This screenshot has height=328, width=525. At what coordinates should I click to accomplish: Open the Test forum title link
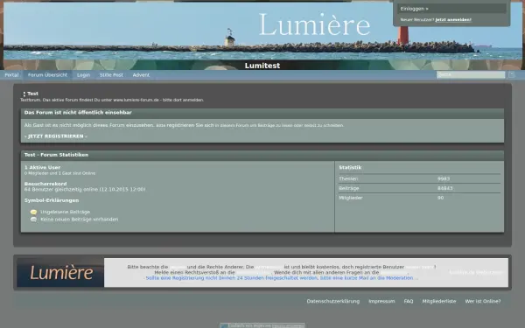33,94
